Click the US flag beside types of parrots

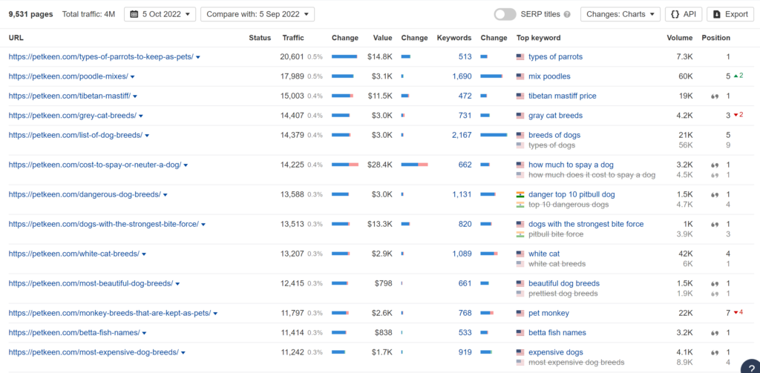pyautogui.click(x=520, y=56)
